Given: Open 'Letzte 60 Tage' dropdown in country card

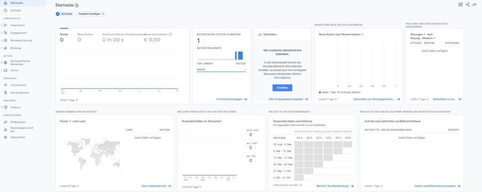Looking at the screenshot, I should (70, 186).
